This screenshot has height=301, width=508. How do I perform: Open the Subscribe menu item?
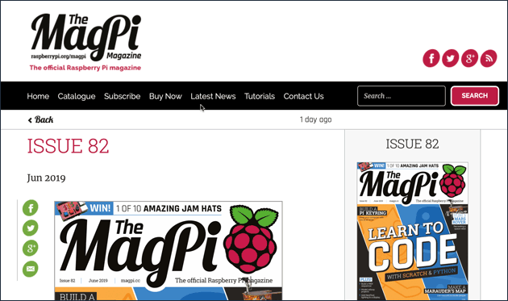[122, 96]
